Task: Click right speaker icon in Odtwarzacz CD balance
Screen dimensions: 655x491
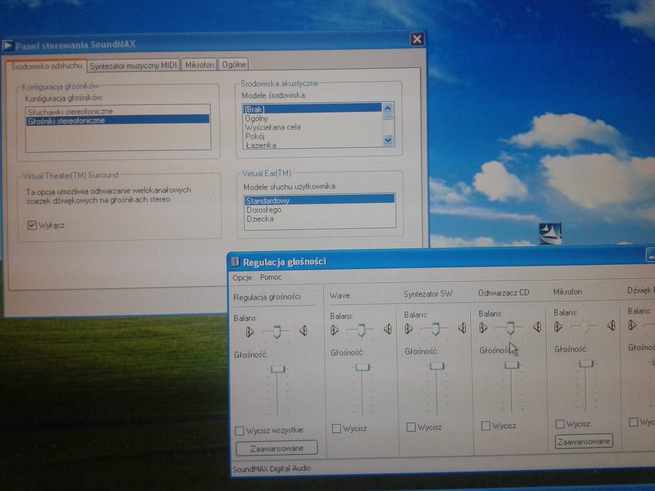Action: coord(537,326)
